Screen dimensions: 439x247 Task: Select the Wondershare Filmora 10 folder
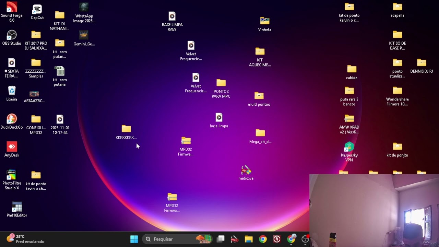point(398,96)
